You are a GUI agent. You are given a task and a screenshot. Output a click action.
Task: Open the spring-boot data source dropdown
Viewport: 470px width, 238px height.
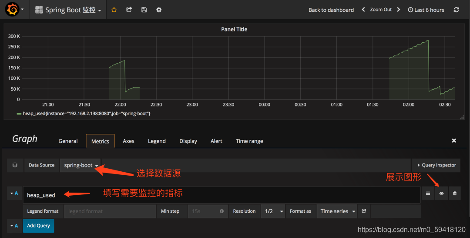coord(81,165)
